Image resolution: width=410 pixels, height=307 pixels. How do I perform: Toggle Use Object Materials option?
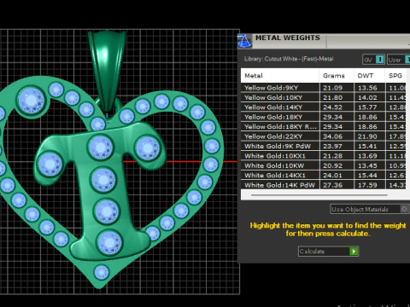pyautogui.click(x=370, y=209)
